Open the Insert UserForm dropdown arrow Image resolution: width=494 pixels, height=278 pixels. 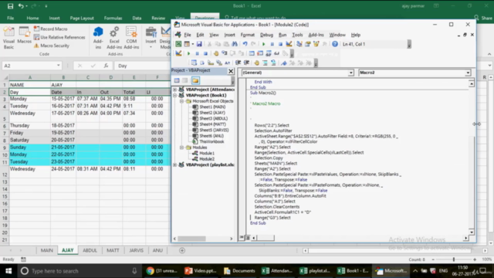(193, 44)
